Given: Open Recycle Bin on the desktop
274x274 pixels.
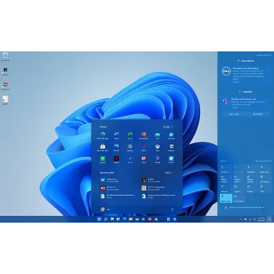Looking at the screenshot, I should [x=5, y=57].
